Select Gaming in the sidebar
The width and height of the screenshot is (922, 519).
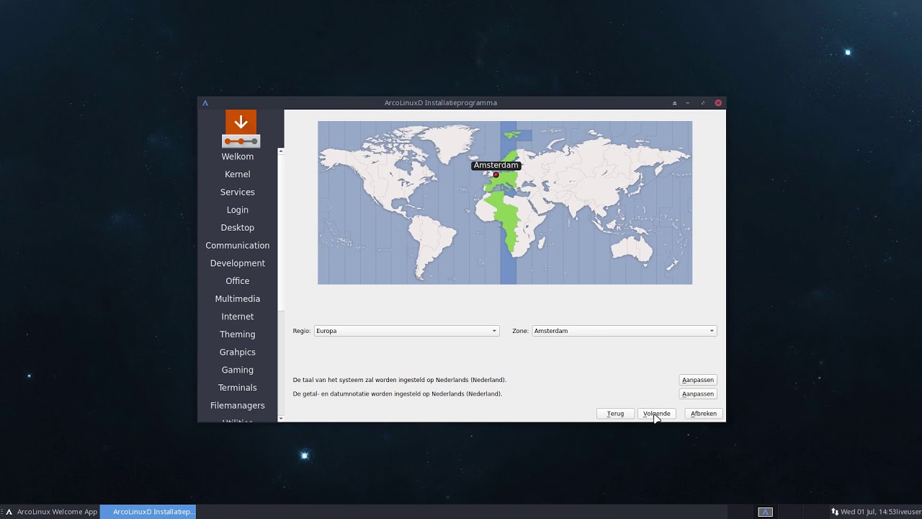pos(238,370)
